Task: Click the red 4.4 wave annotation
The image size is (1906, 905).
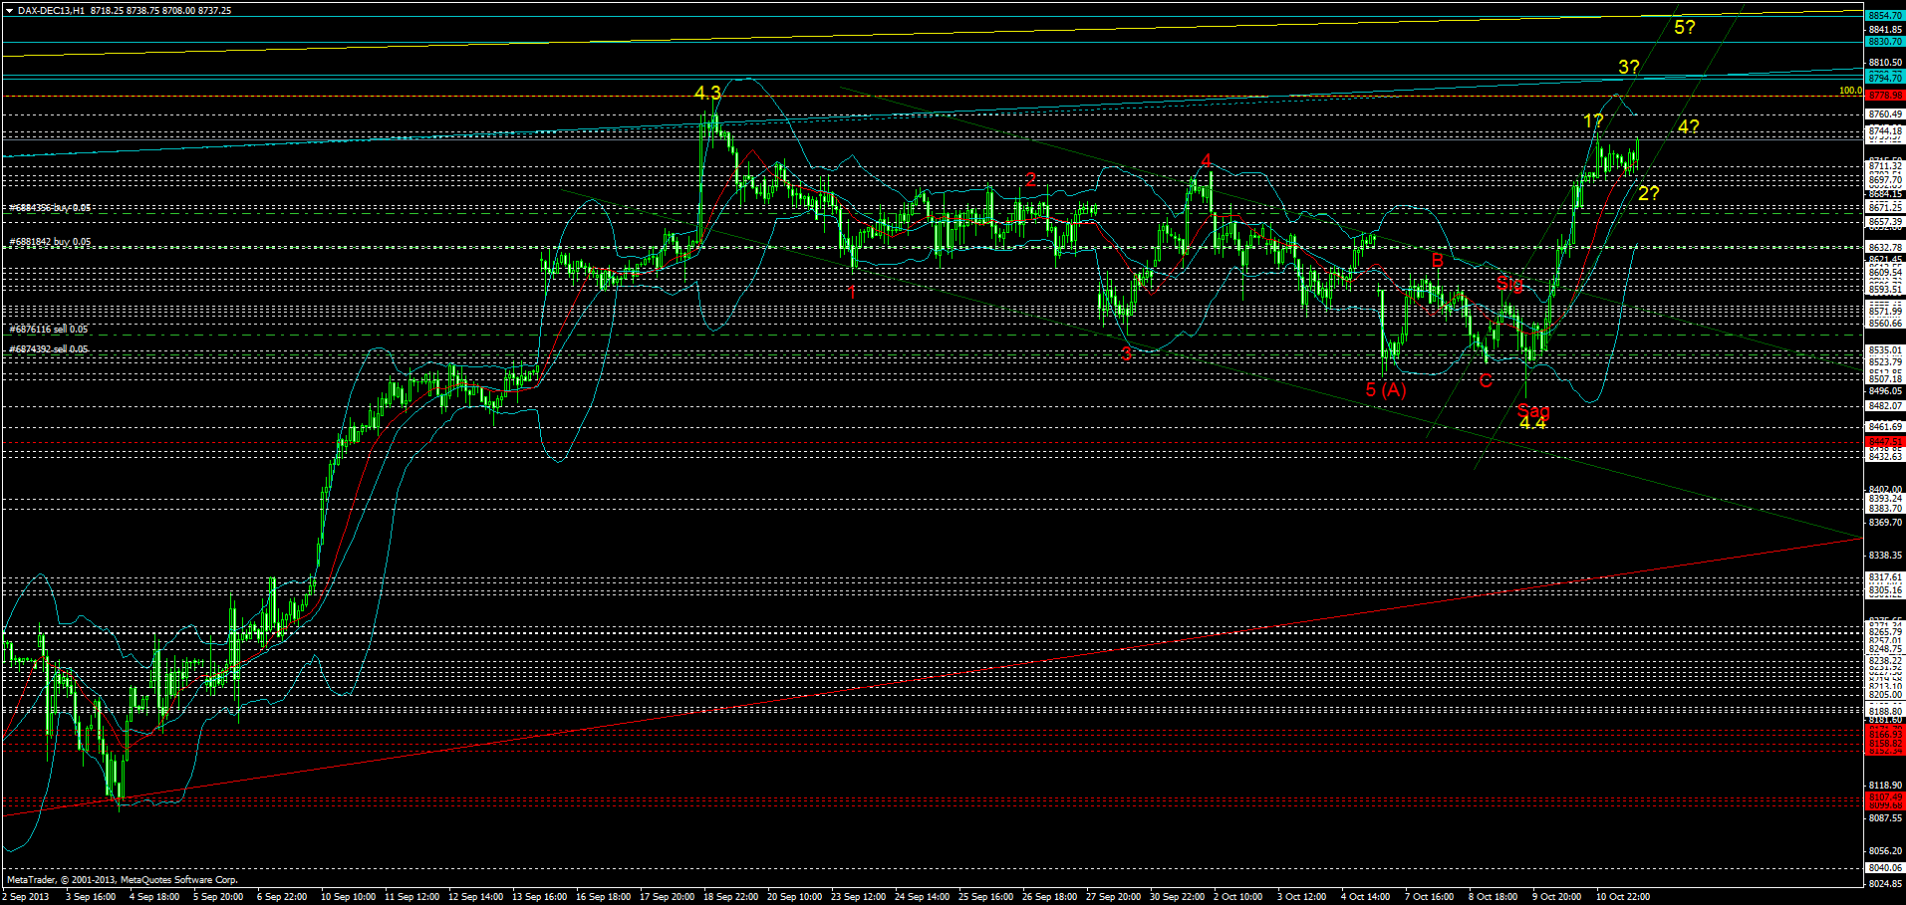Action: [x=1532, y=425]
